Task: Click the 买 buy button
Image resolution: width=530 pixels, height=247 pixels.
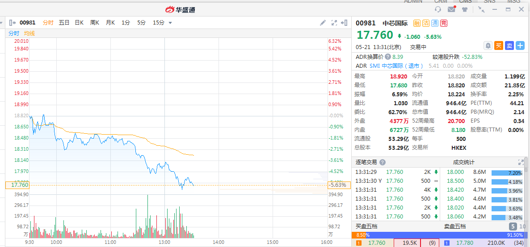Action: coord(499,45)
